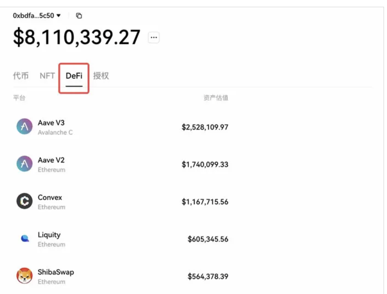The width and height of the screenshot is (387, 294).
Task: Open the wallet address dropdown arrow
Action: [58, 16]
